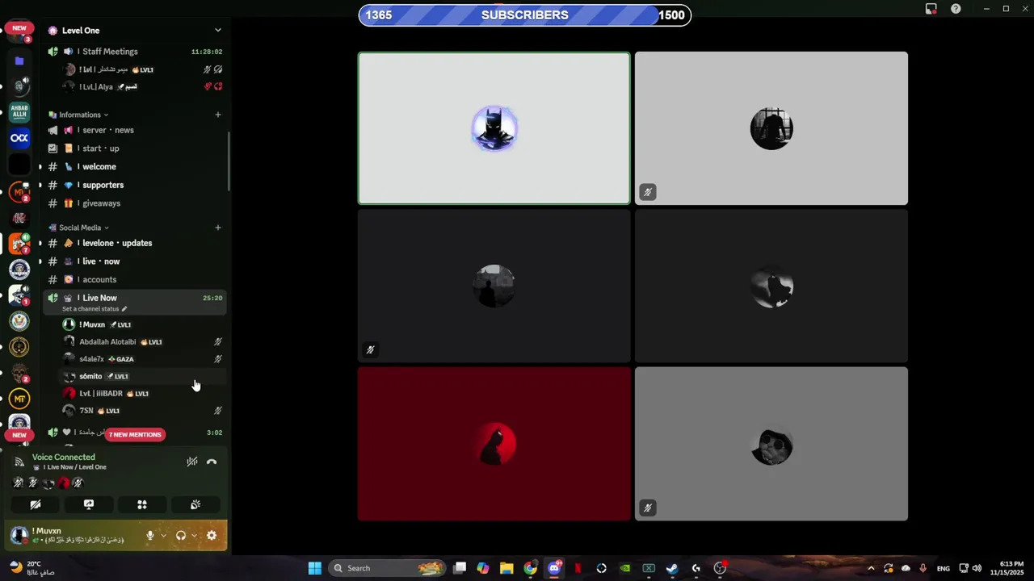
Task: Open Discord from the taskbar
Action: tap(554, 568)
